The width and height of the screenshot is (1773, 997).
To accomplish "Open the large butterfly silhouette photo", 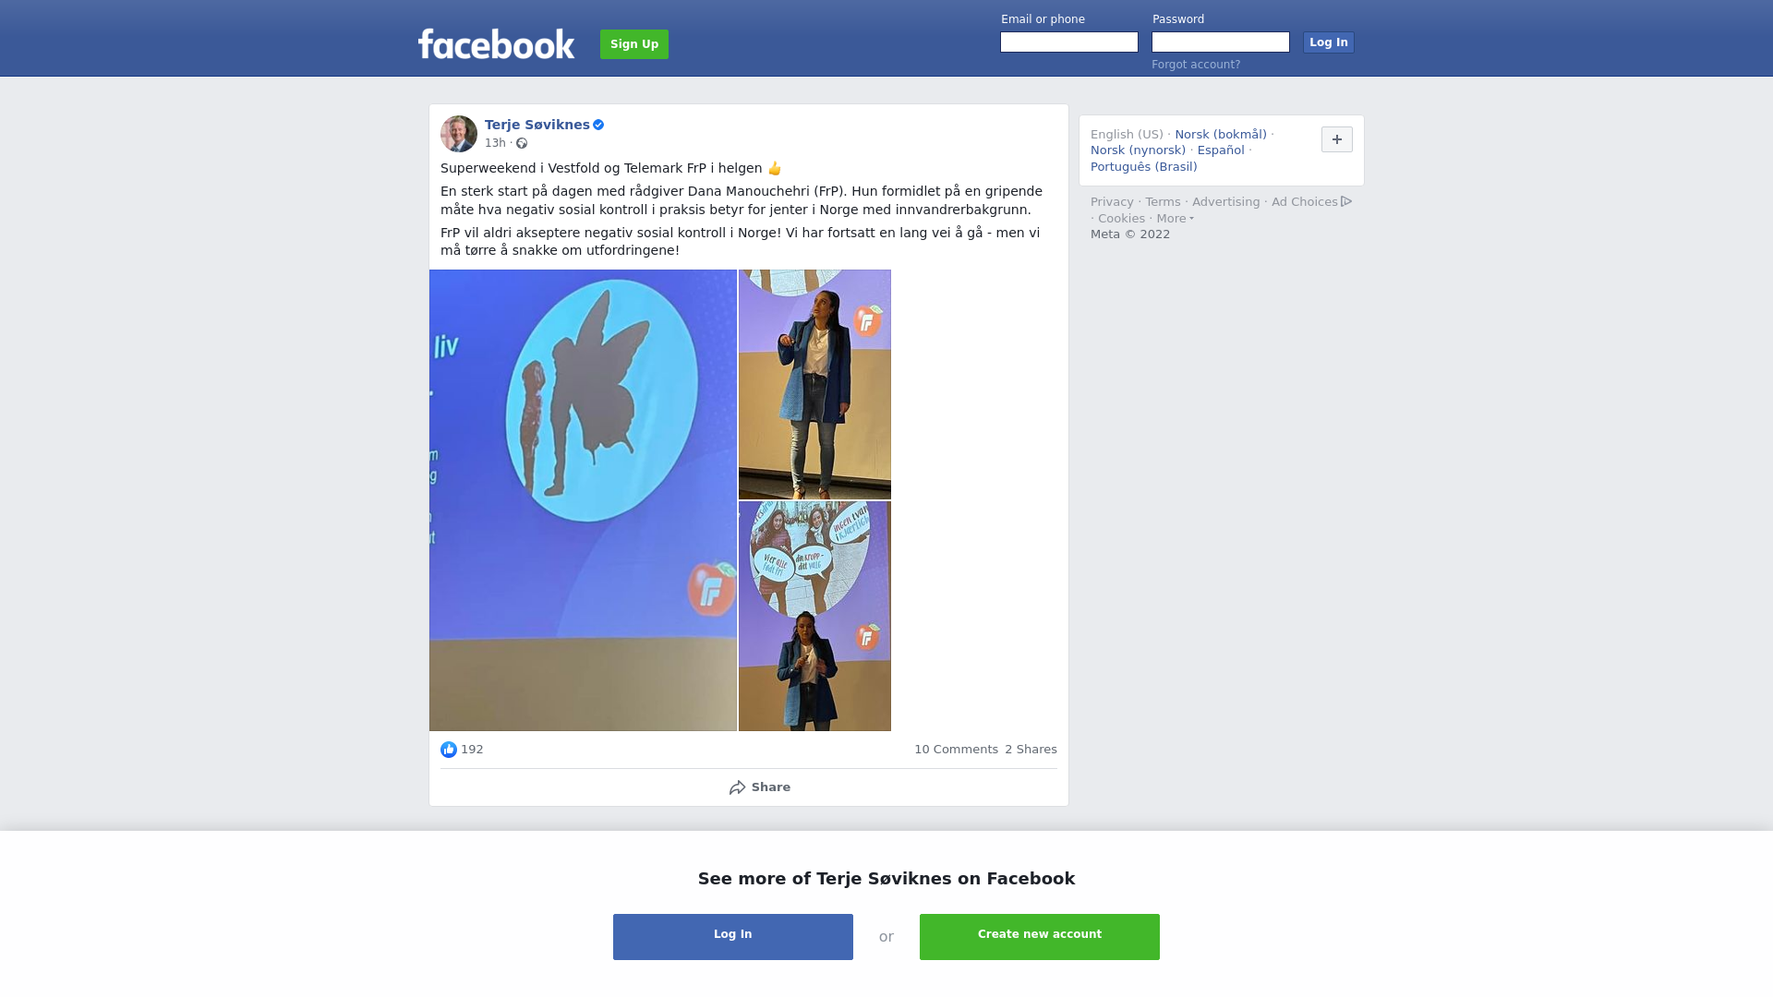I will (x=583, y=500).
